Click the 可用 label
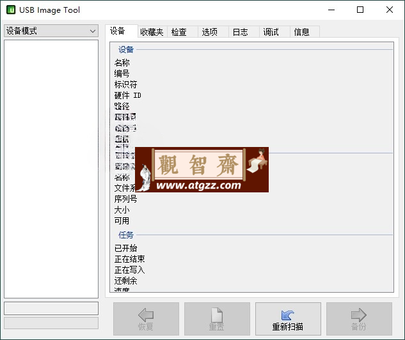 click(122, 221)
